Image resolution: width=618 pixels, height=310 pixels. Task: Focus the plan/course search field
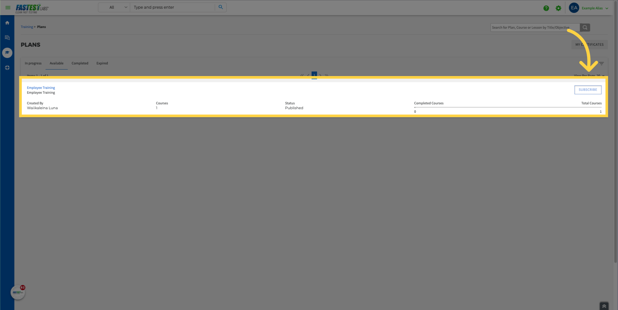(x=535, y=27)
